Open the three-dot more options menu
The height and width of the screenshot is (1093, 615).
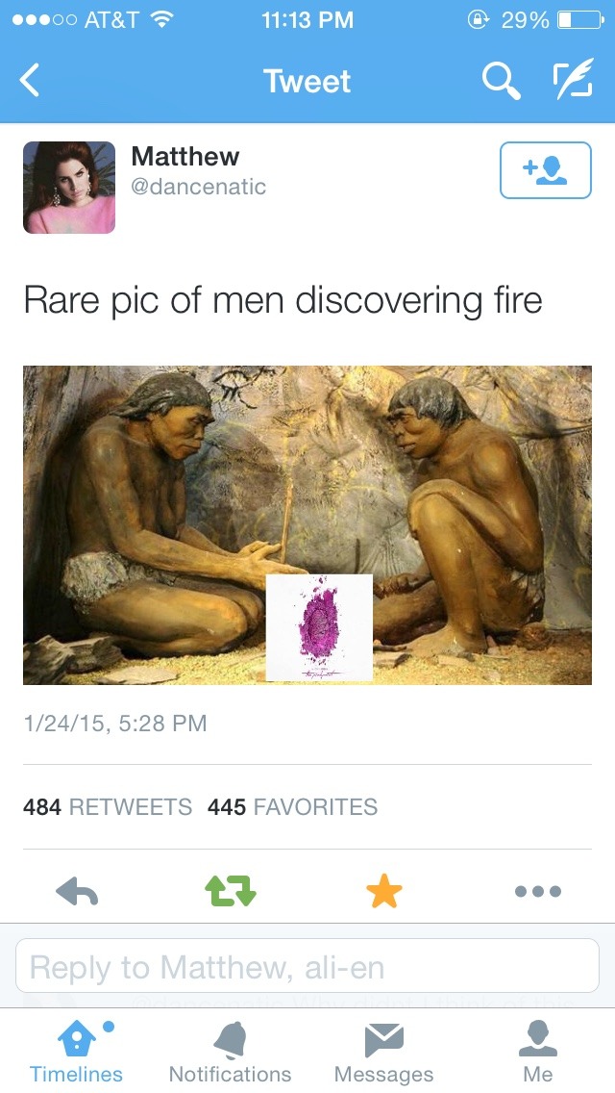pyautogui.click(x=538, y=891)
